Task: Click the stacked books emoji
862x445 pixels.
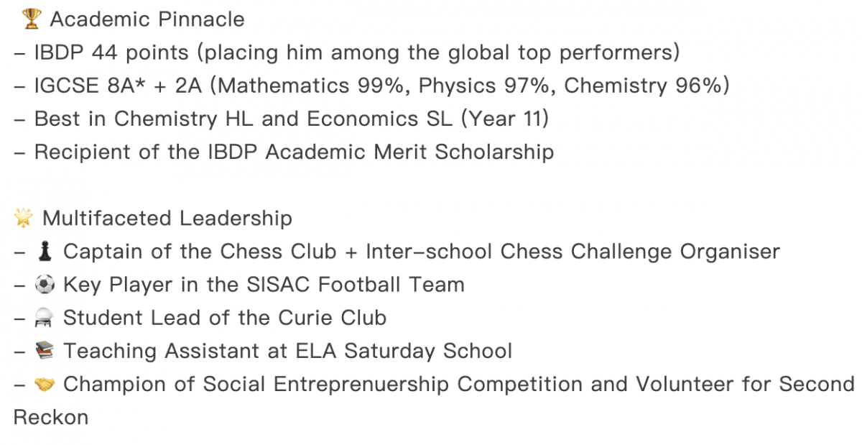Action: (x=45, y=351)
